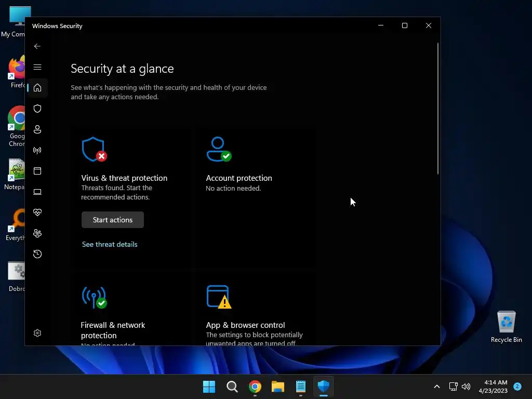Click the shield icon with red X
532x399 pixels.
(95, 149)
